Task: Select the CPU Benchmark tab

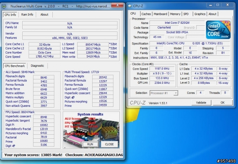Action: click(15, 66)
